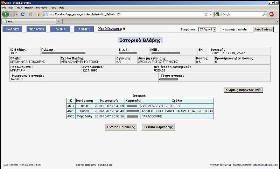Click the date 2010-10-07 13:31:05
Screen dimensions: 280x169
tap(109, 106)
